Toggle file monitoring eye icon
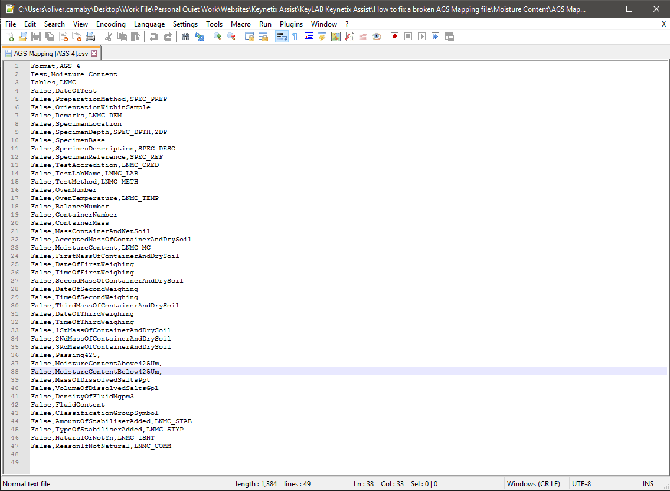 tap(376, 37)
